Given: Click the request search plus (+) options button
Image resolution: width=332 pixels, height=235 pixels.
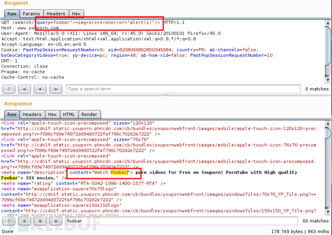Looking at the screenshot, I should coord(40,89).
